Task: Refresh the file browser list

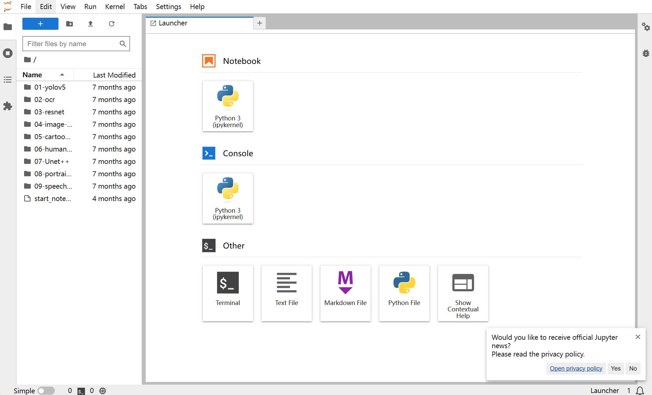Action: [x=112, y=24]
